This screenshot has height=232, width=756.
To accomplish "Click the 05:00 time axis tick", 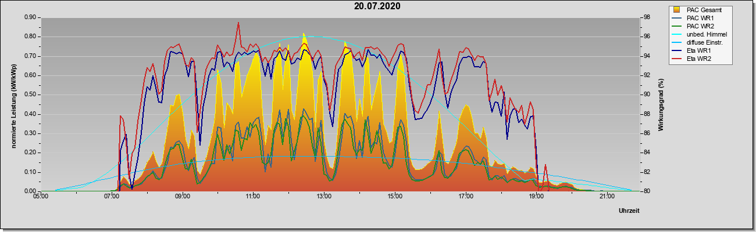I will (41, 197).
